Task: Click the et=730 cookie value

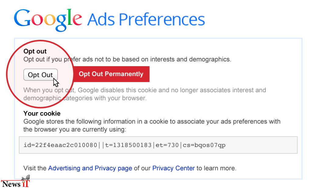Action: coord(167,145)
